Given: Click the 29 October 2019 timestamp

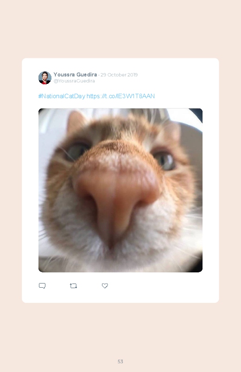Looking at the screenshot, I should click(x=119, y=75).
